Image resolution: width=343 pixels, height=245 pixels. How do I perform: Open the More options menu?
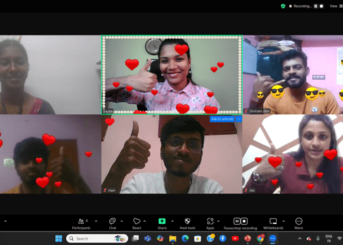tap(299, 224)
